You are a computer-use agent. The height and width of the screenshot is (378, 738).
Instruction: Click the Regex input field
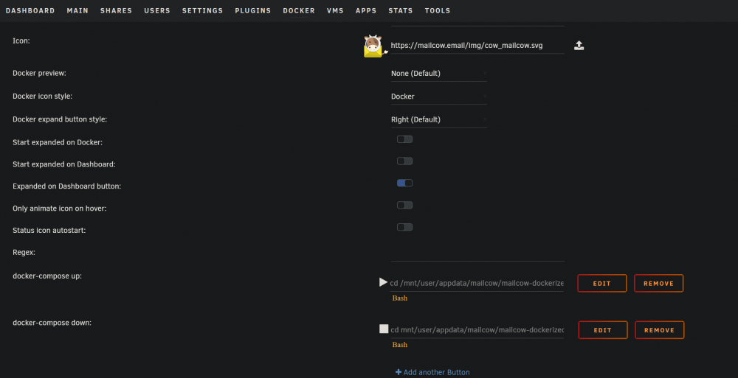pyautogui.click(x=477, y=253)
